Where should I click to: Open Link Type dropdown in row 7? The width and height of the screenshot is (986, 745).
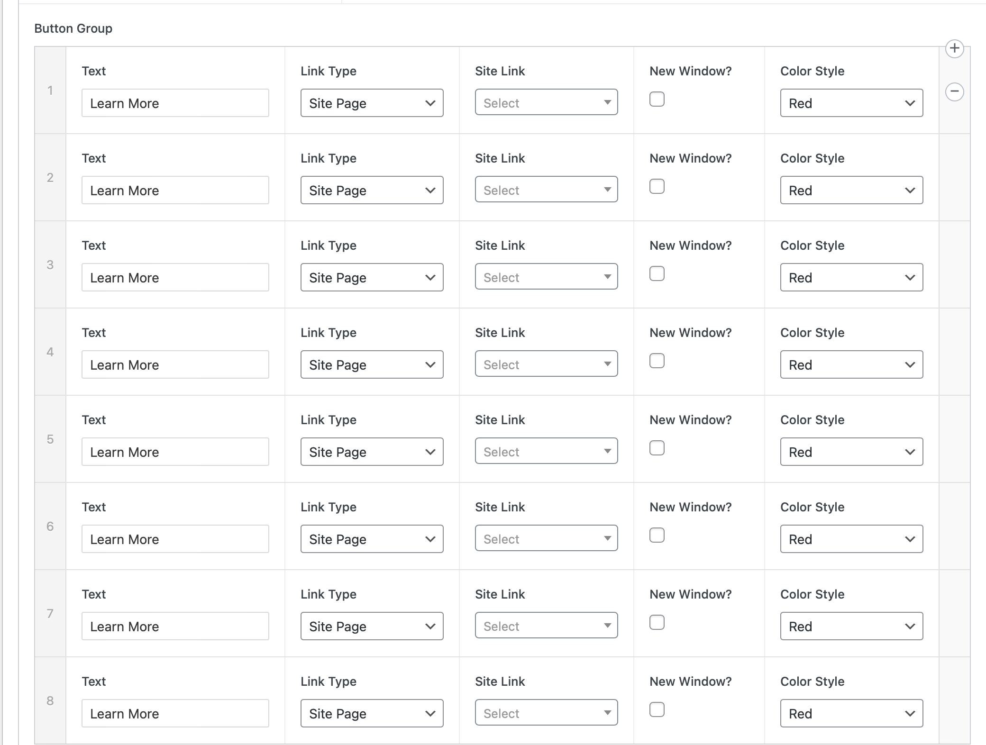coord(372,626)
